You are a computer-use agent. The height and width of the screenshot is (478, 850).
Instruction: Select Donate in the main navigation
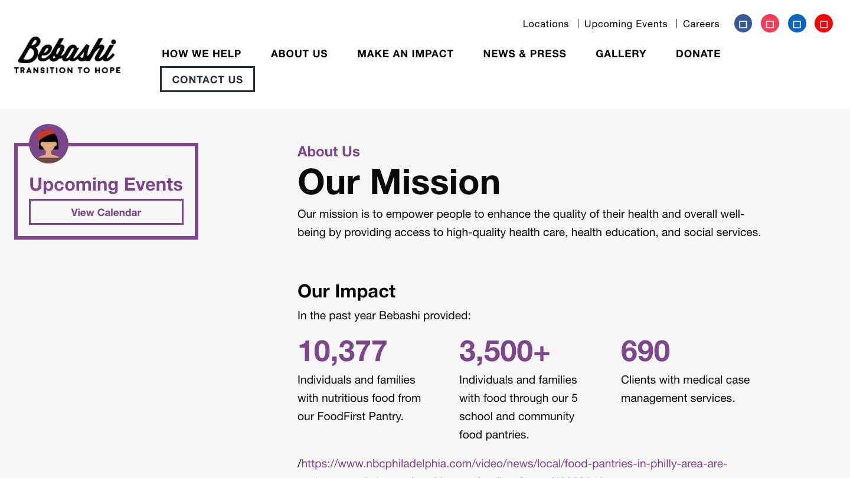coord(698,54)
